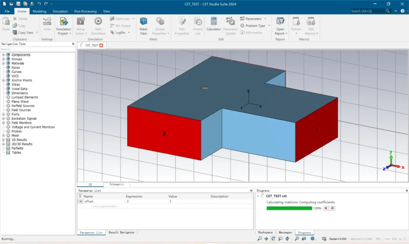Click the Search (Alt+Q) field
This screenshot has width=409, height=244.
(368, 11)
